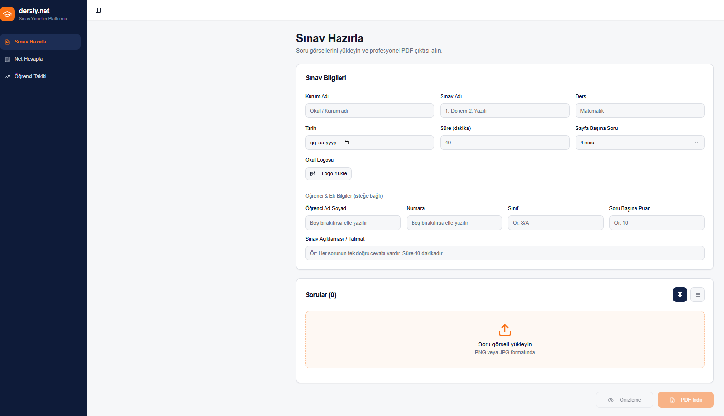Focus the Numara input field
Image resolution: width=724 pixels, height=416 pixels.
click(x=454, y=223)
